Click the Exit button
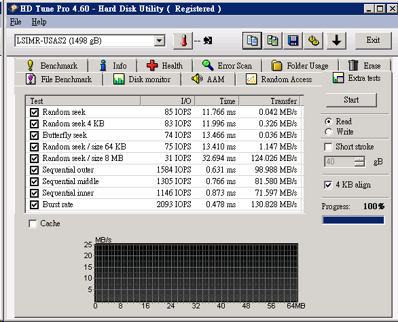Screen dimensions: 398x322 click(373, 40)
